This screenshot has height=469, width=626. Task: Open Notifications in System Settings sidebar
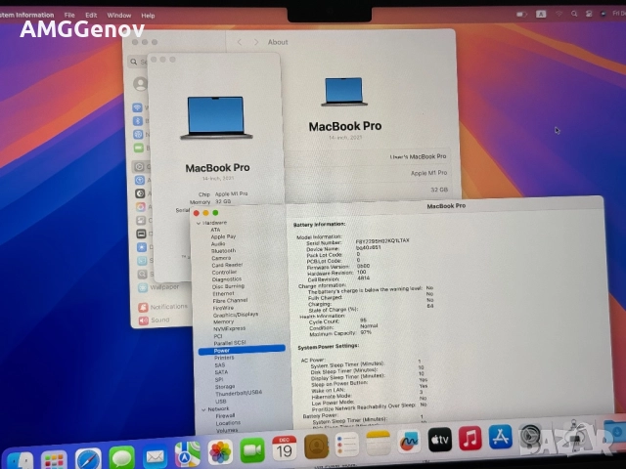click(x=163, y=307)
